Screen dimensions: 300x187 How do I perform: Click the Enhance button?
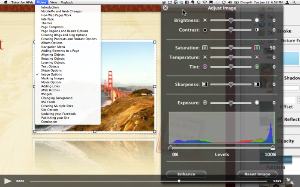pos(186,174)
